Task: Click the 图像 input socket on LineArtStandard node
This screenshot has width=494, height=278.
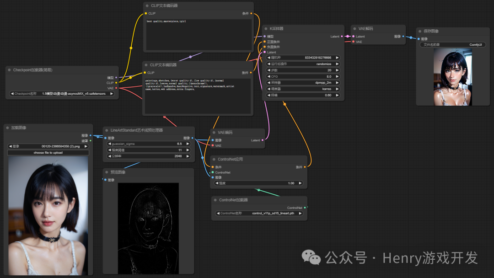Action: (x=106, y=138)
